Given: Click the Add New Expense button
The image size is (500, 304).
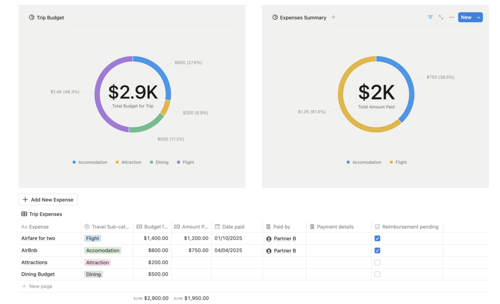Looking at the screenshot, I should pos(48,200).
